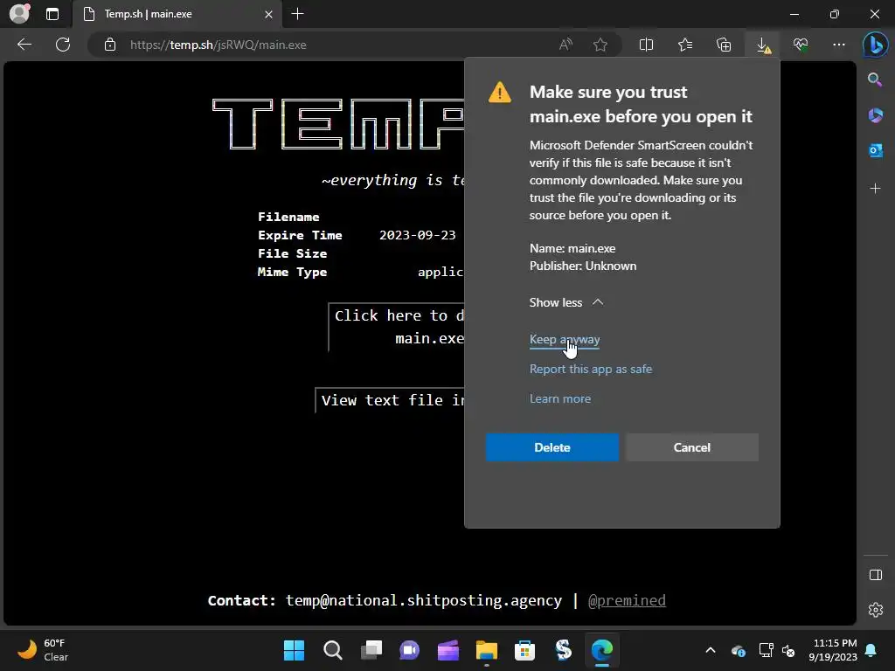Open Task View on taskbar

371,650
